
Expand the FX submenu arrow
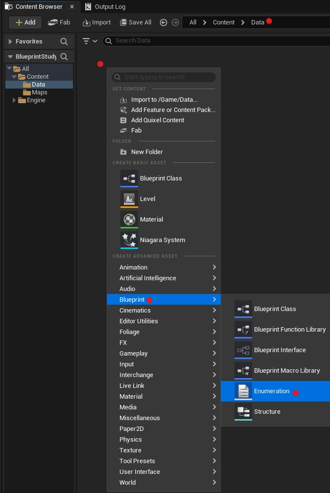[214, 342]
